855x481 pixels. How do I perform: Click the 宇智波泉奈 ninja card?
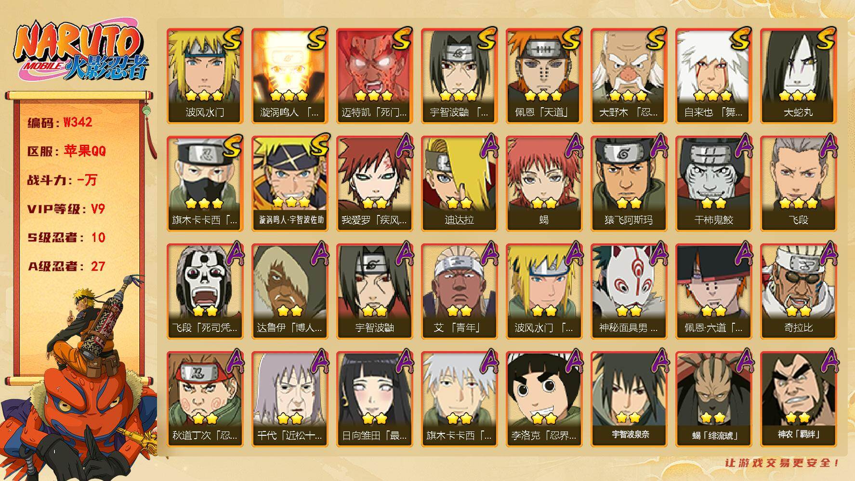(x=629, y=399)
